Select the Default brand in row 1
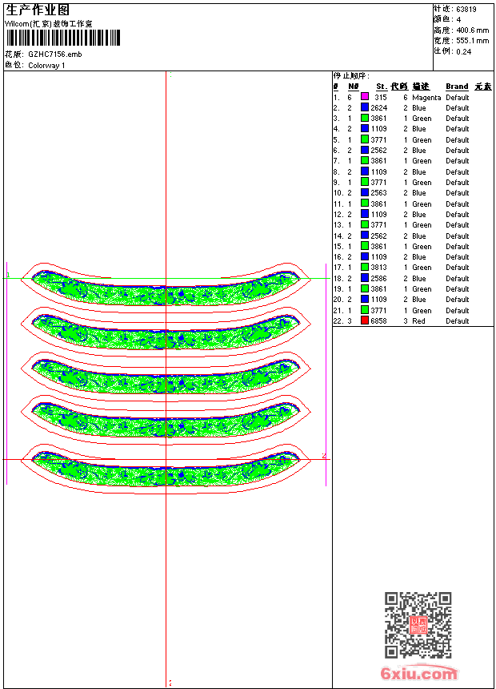 coord(458,98)
